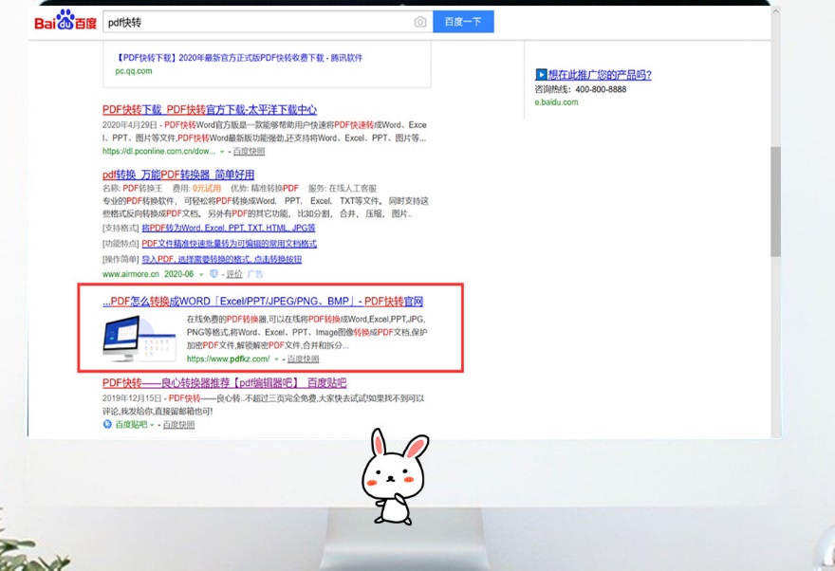
Task: Expand dropdown arrow beside 百度贴吧 source
Action: [152, 425]
